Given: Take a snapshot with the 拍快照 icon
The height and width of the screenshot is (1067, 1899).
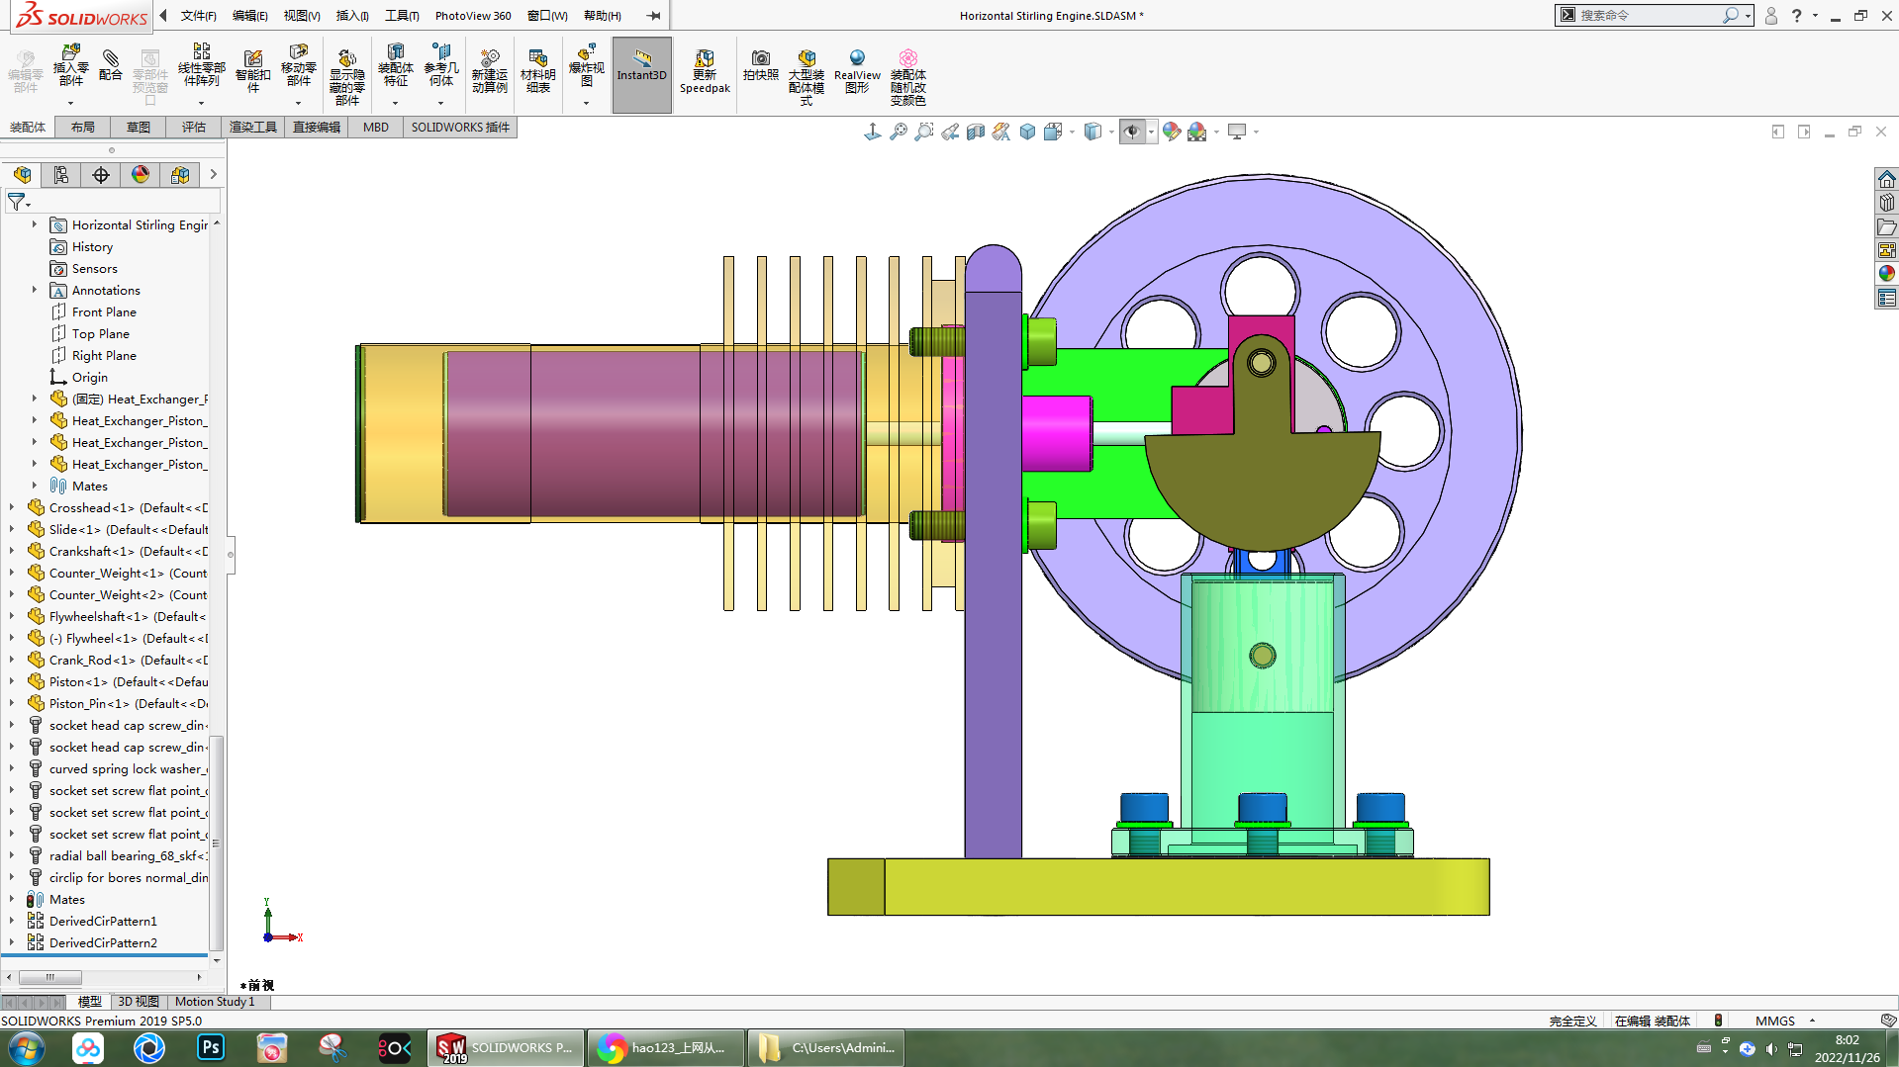Looking at the screenshot, I should 761,66.
